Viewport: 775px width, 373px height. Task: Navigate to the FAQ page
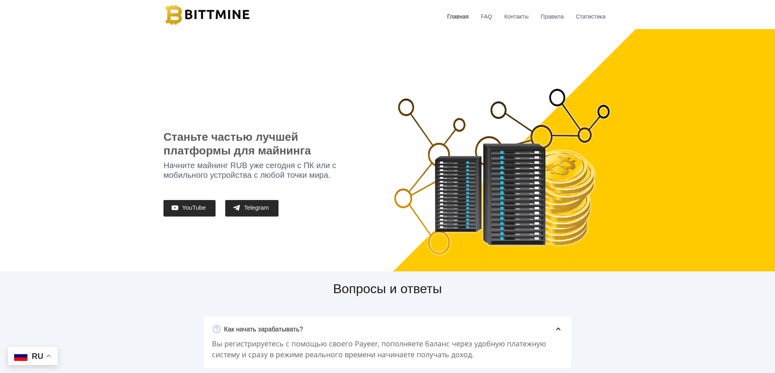click(x=486, y=17)
